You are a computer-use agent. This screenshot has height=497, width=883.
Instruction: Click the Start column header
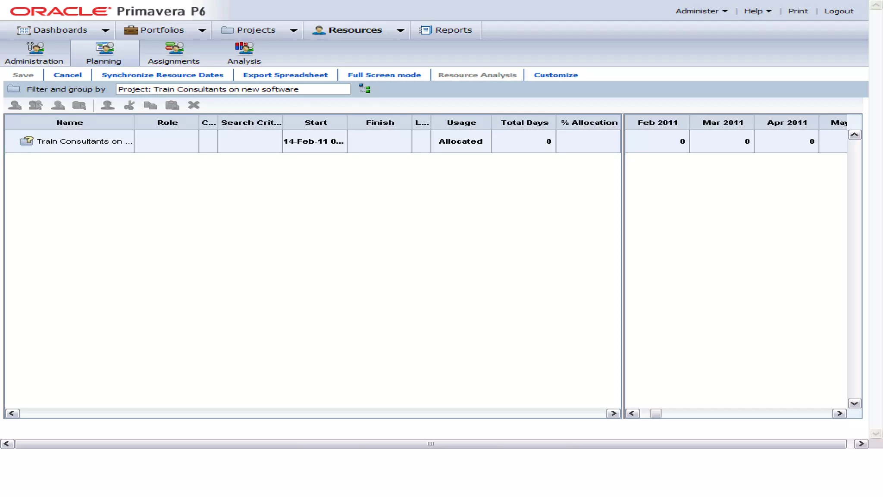[315, 123]
